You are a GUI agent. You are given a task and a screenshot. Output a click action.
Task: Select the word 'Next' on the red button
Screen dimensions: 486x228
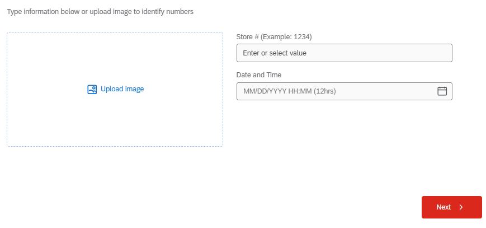click(x=443, y=207)
